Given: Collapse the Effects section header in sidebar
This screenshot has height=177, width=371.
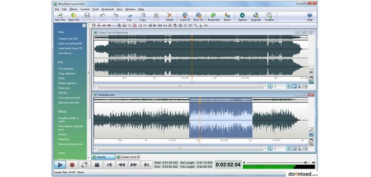Looking at the screenshot, I should point(62,112).
